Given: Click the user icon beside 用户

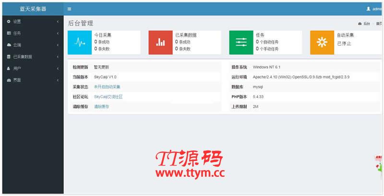Looking at the screenshot, I should point(9,69).
